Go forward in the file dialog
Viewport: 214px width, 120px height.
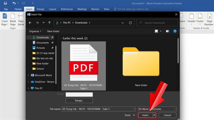[37, 23]
